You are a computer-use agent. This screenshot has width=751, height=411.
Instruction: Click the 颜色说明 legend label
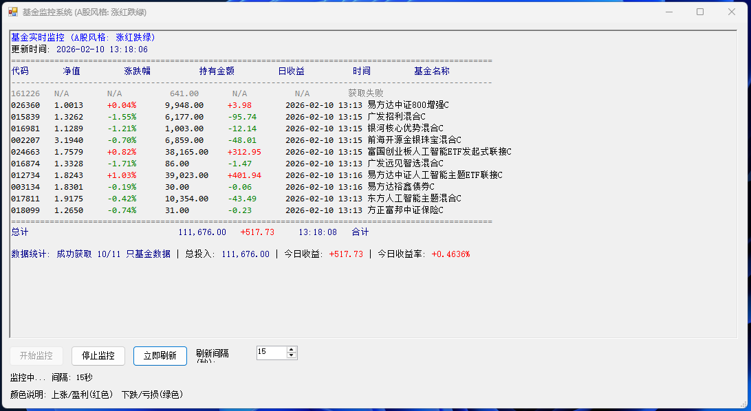tap(28, 395)
